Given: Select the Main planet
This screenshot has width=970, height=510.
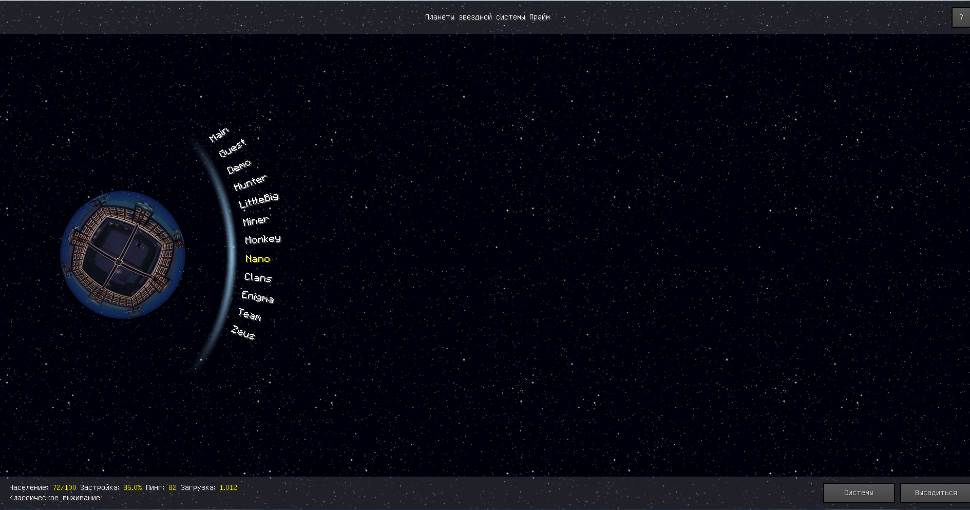Looking at the screenshot, I should pos(219,135).
